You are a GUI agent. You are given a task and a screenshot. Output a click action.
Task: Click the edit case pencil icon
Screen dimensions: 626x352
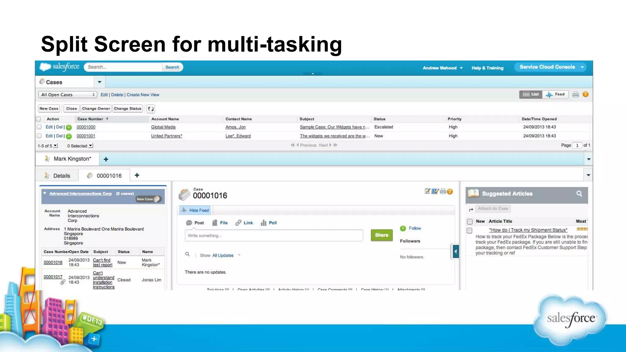[427, 191]
